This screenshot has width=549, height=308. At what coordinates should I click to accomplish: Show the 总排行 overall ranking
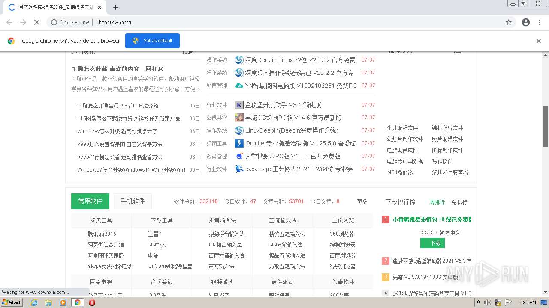[459, 202]
